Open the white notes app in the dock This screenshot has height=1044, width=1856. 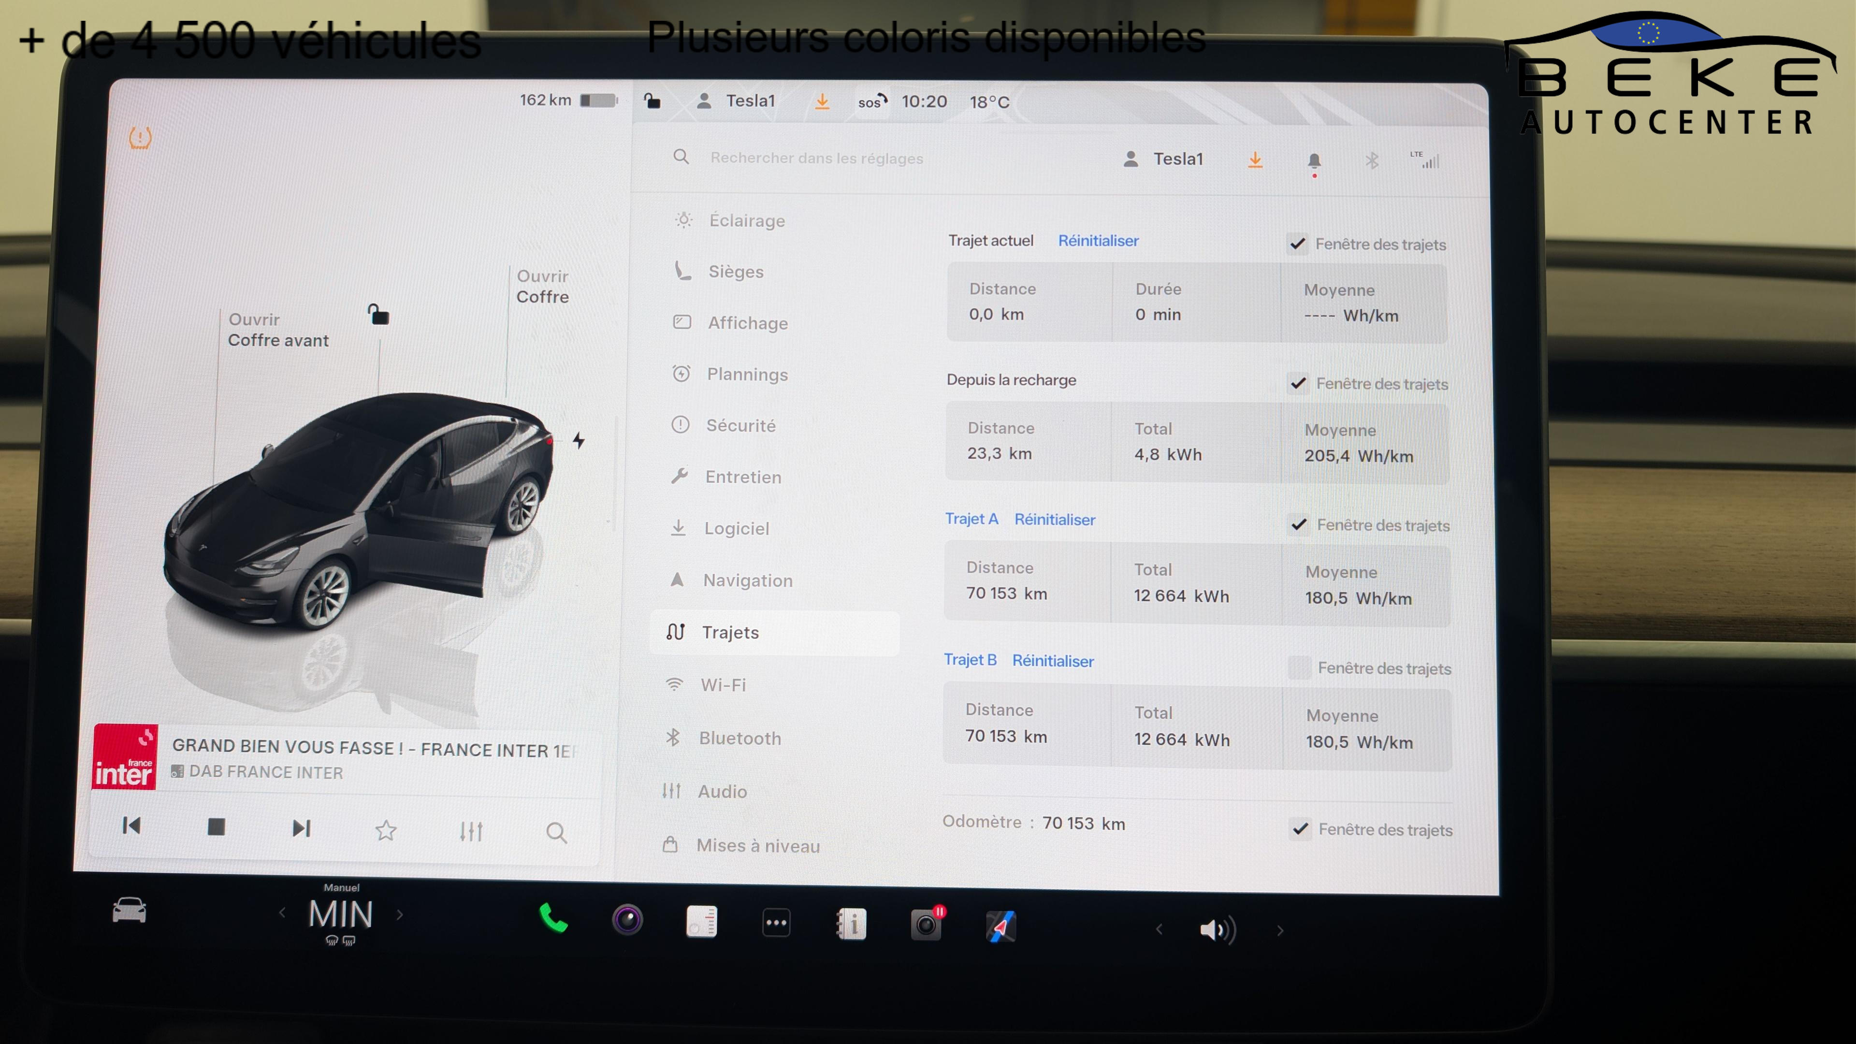click(x=702, y=922)
